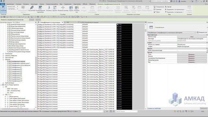Click Изменить button for Поля
The height and width of the screenshot is (117, 208).
click(192, 54)
